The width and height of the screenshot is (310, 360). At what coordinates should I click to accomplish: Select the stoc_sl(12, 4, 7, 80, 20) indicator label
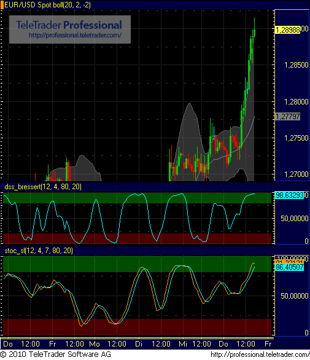39,251
